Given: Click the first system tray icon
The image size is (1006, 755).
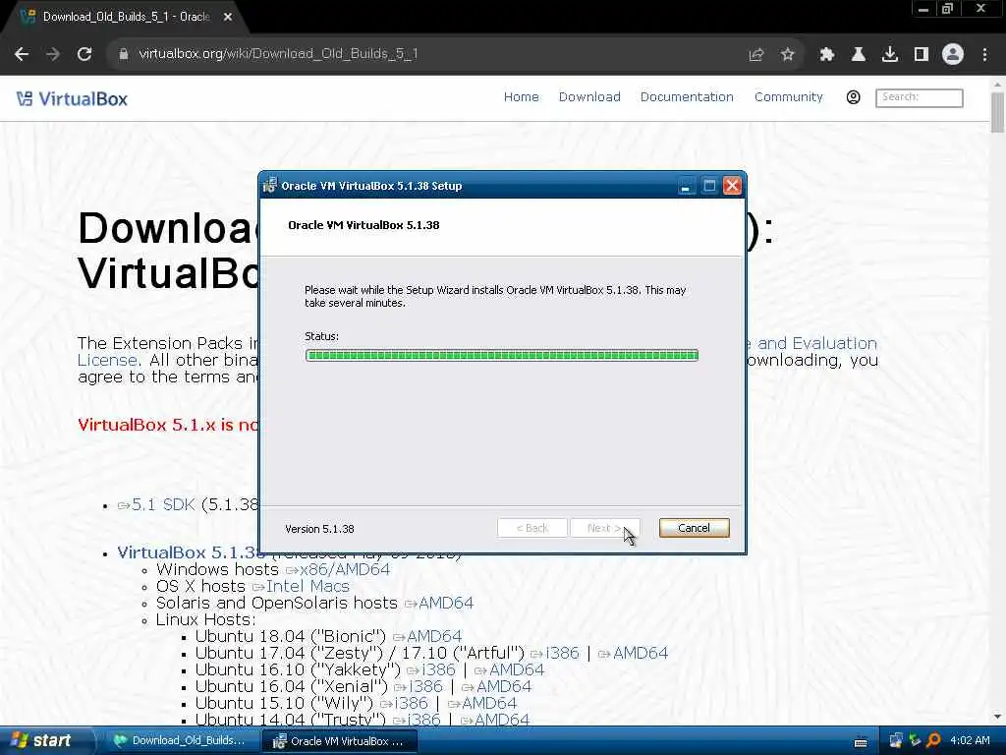Looking at the screenshot, I should point(896,741).
